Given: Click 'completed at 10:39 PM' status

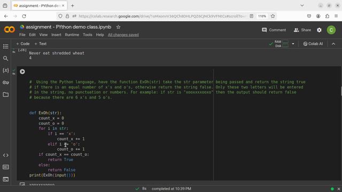Looking at the screenshot, I should point(172,189).
